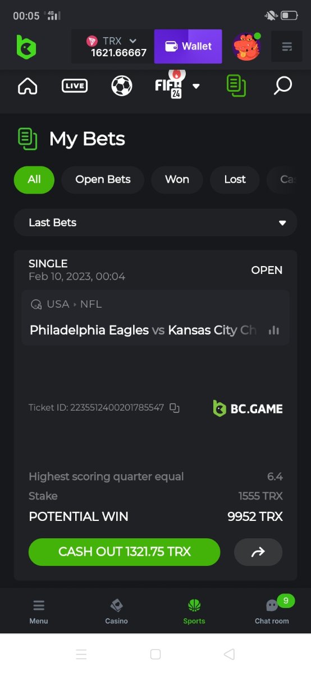Select the soccer ball icon
Image resolution: width=311 pixels, height=675 pixels.
point(121,86)
